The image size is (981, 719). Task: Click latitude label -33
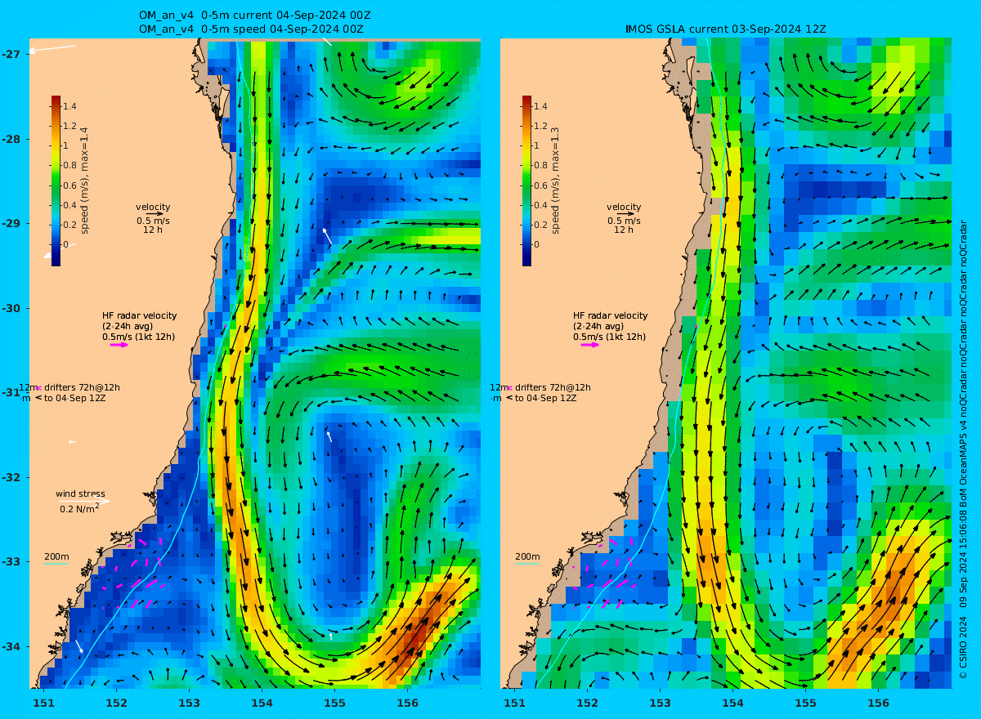[11, 561]
